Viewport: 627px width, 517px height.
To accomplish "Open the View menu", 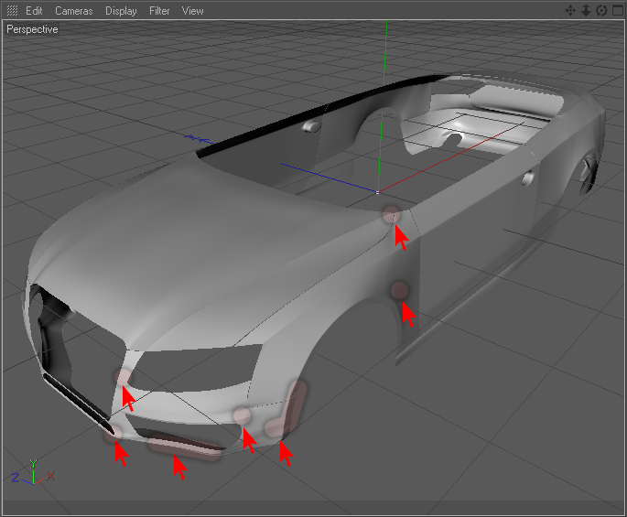I will pos(193,11).
